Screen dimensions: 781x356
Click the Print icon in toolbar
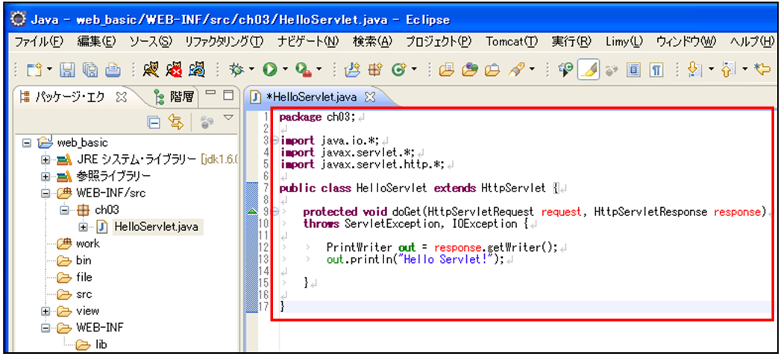point(112,70)
